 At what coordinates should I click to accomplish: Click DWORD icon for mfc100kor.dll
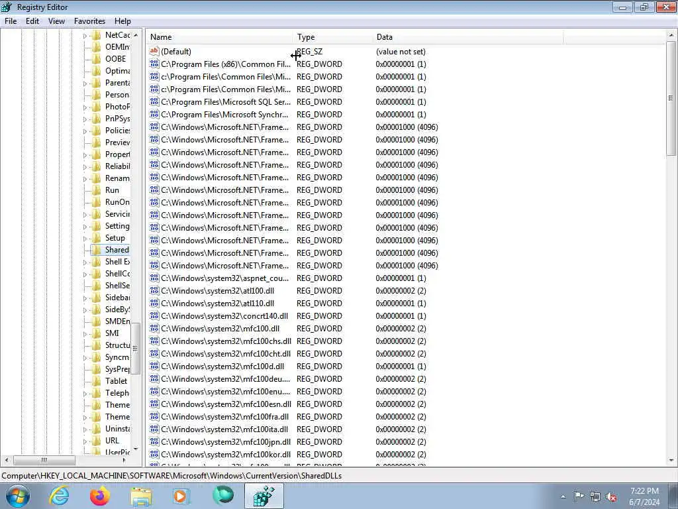pyautogui.click(x=154, y=454)
